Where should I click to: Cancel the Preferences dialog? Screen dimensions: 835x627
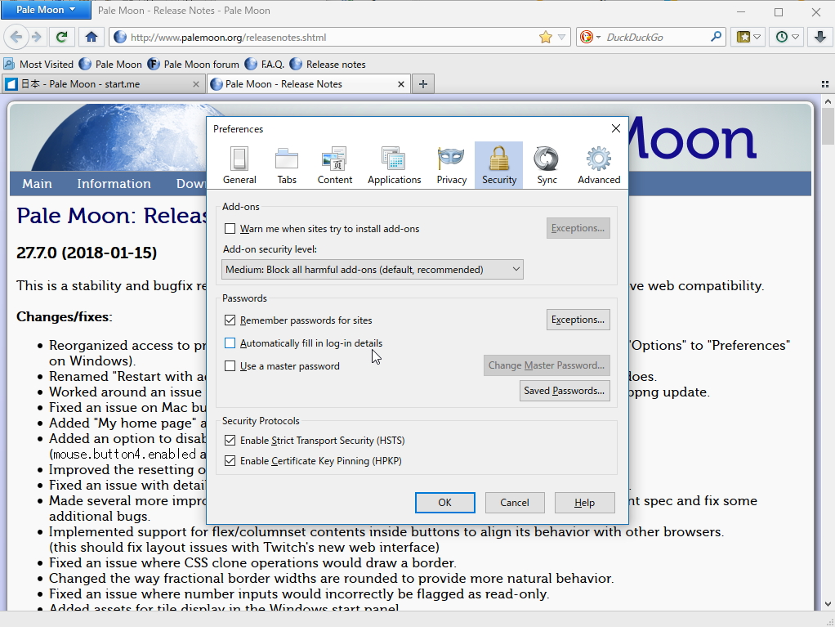point(515,503)
